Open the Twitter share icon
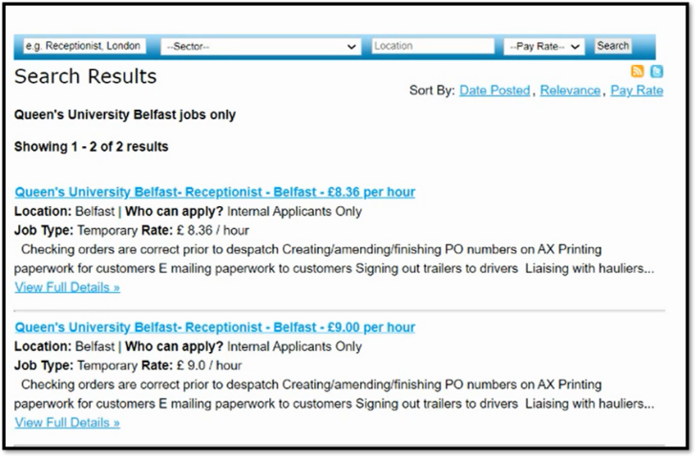Viewport: 696px width, 457px height. tap(657, 71)
